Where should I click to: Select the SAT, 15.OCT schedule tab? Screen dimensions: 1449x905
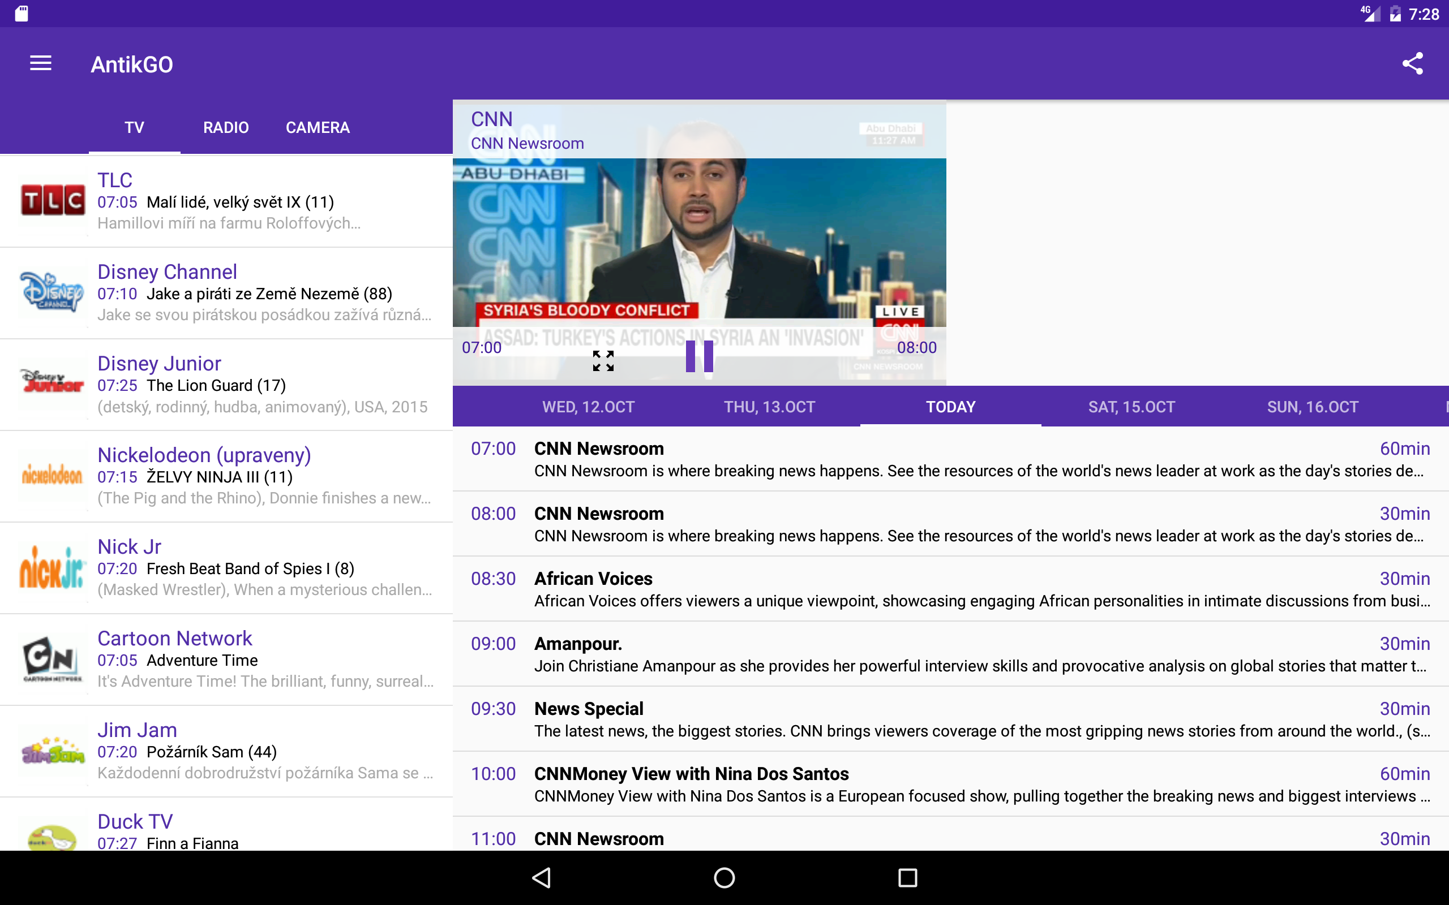[x=1131, y=407]
